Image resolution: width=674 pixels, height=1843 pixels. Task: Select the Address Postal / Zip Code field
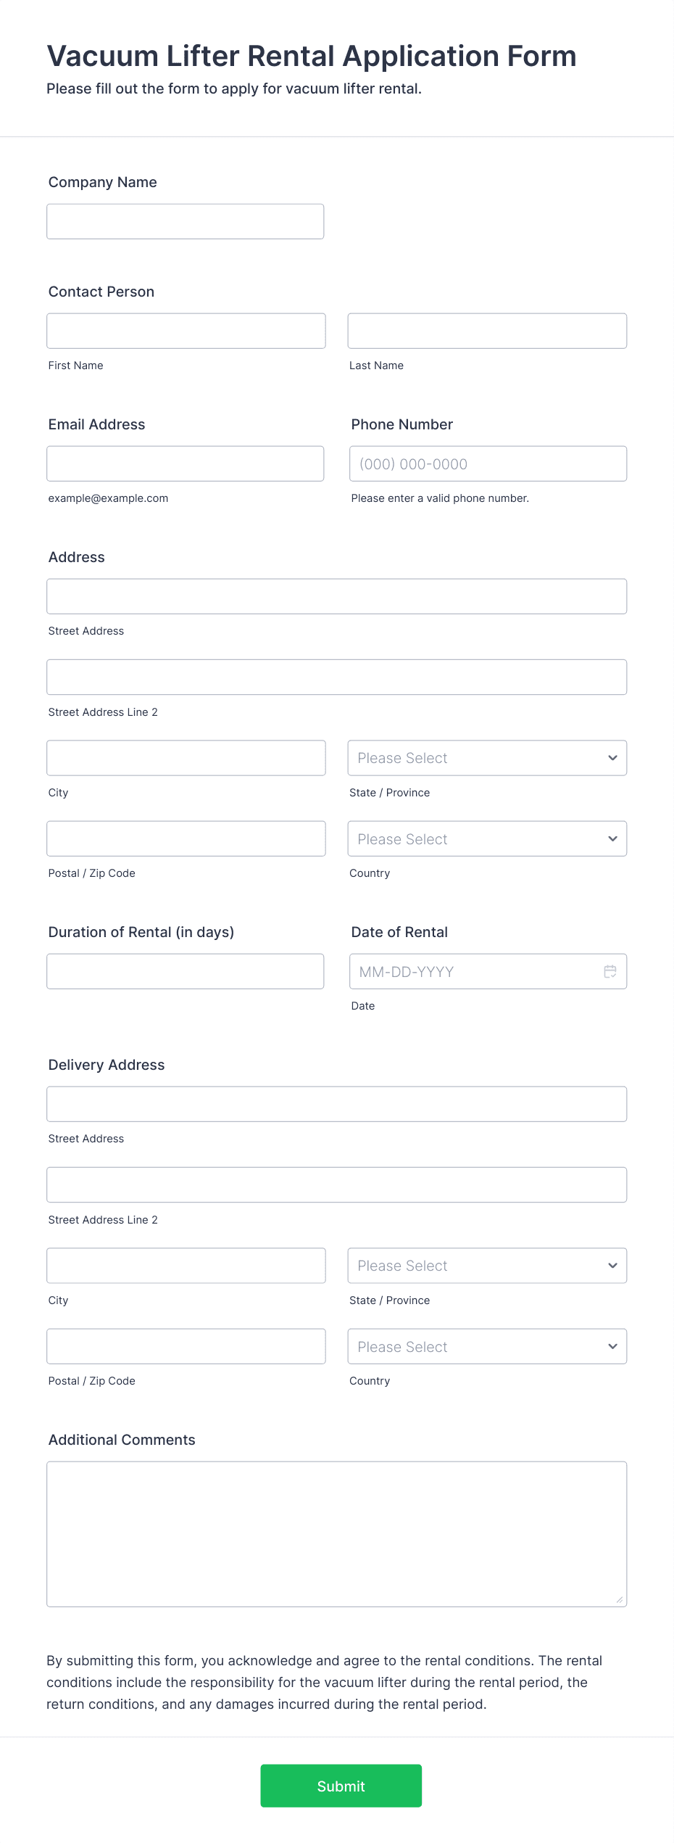(x=186, y=838)
